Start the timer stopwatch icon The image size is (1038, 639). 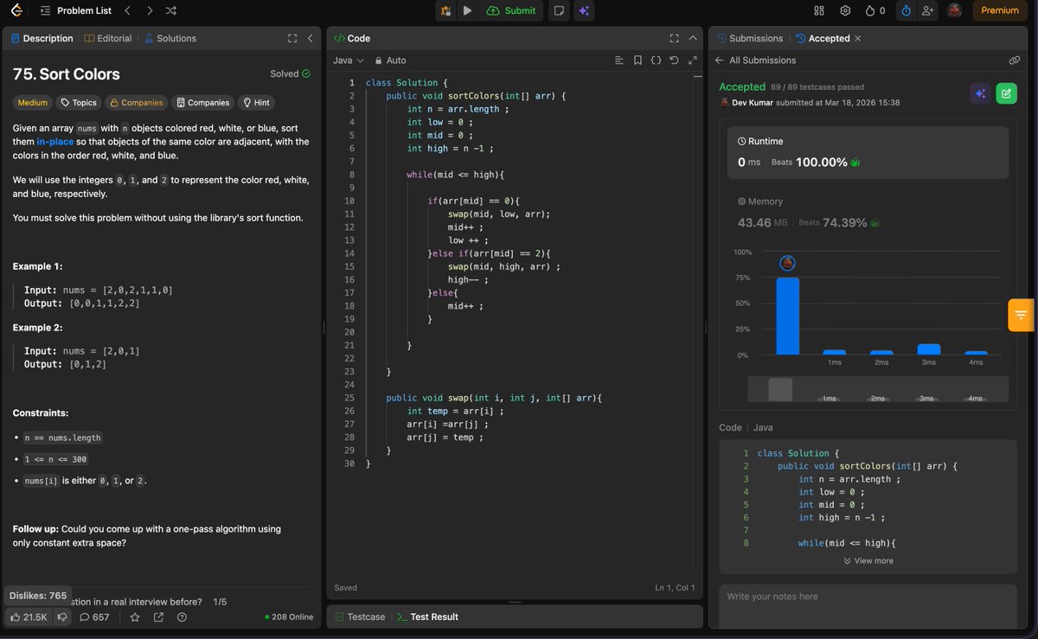906,10
